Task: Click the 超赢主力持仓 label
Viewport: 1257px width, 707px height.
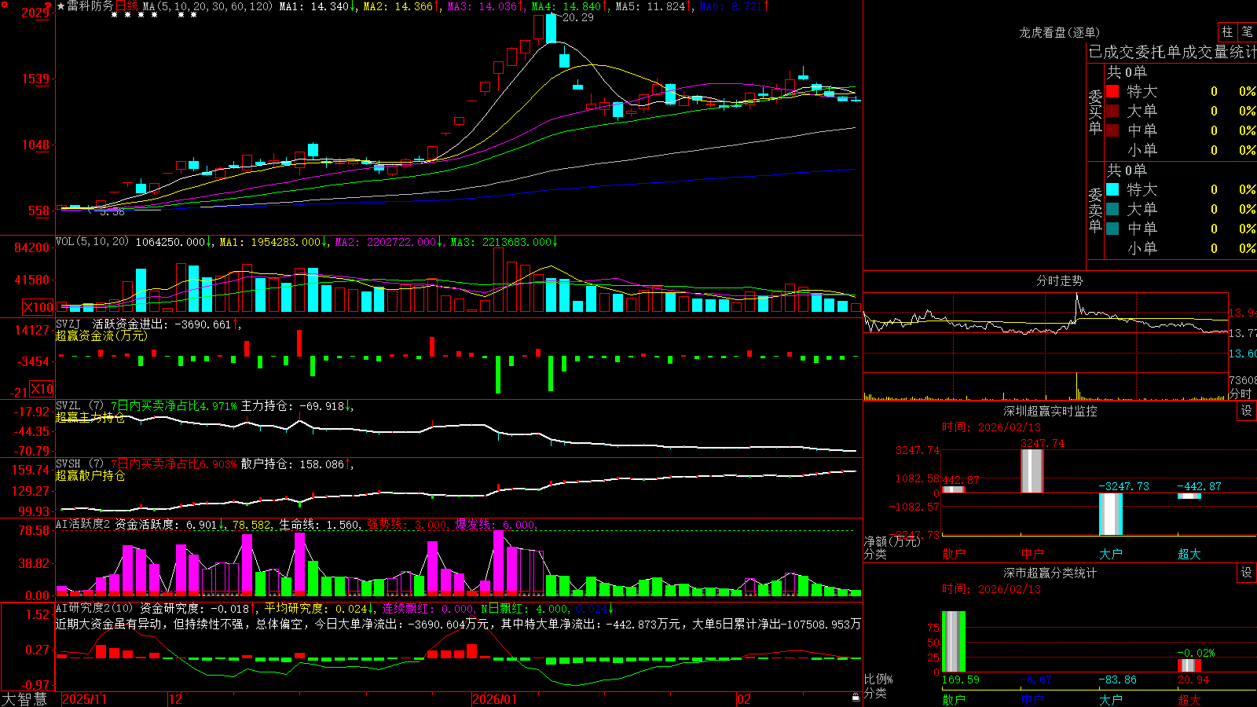Action: point(90,418)
